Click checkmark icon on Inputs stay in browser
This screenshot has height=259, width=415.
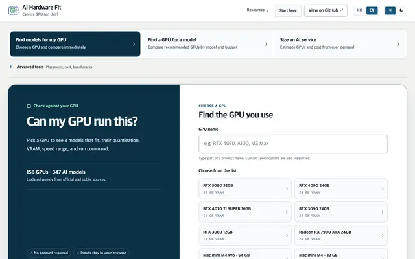point(78,253)
